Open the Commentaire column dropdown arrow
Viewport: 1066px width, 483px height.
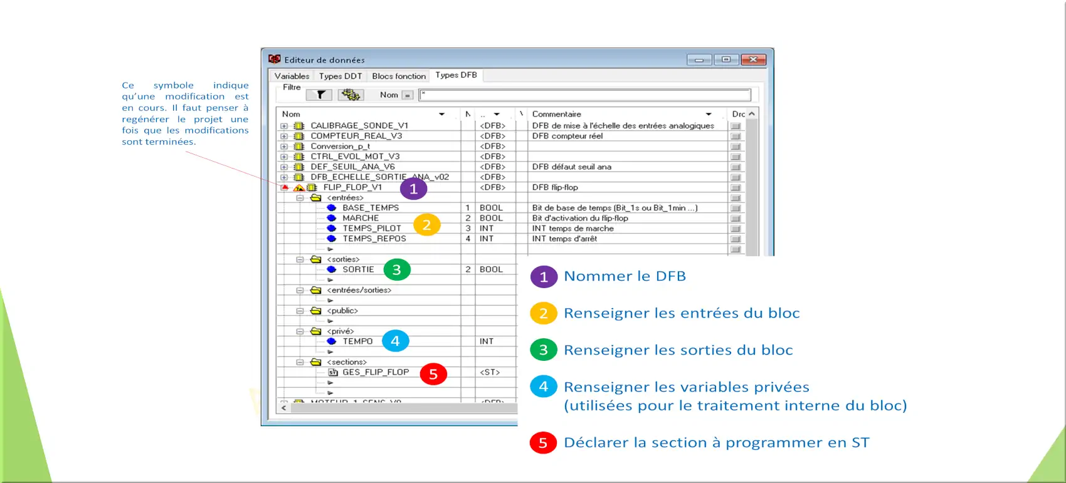[709, 114]
